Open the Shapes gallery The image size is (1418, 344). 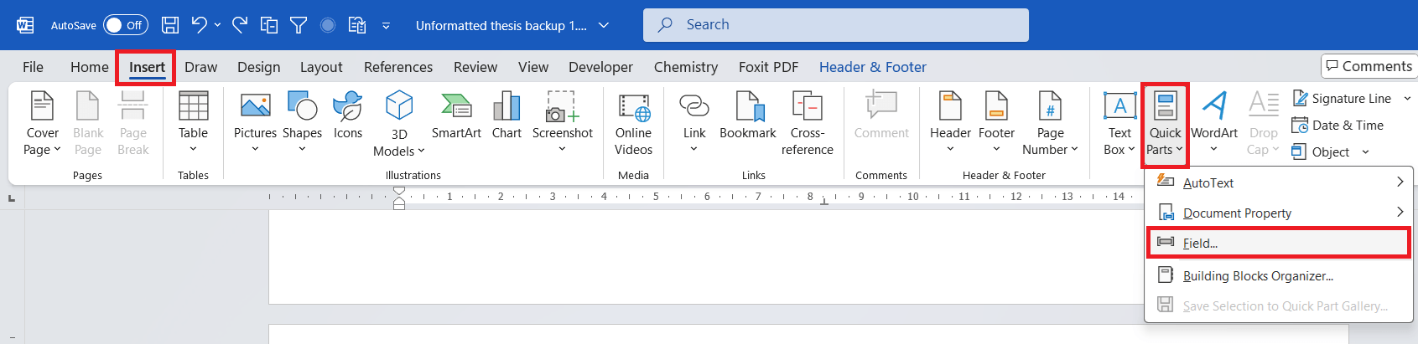(x=302, y=124)
